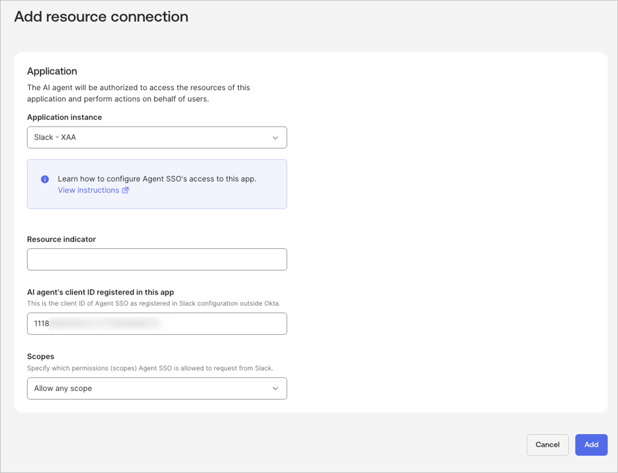Screen dimensions: 618x473
Task: Click the 'Learn how to configure Agent SSO's access' text
Action: tap(157, 179)
